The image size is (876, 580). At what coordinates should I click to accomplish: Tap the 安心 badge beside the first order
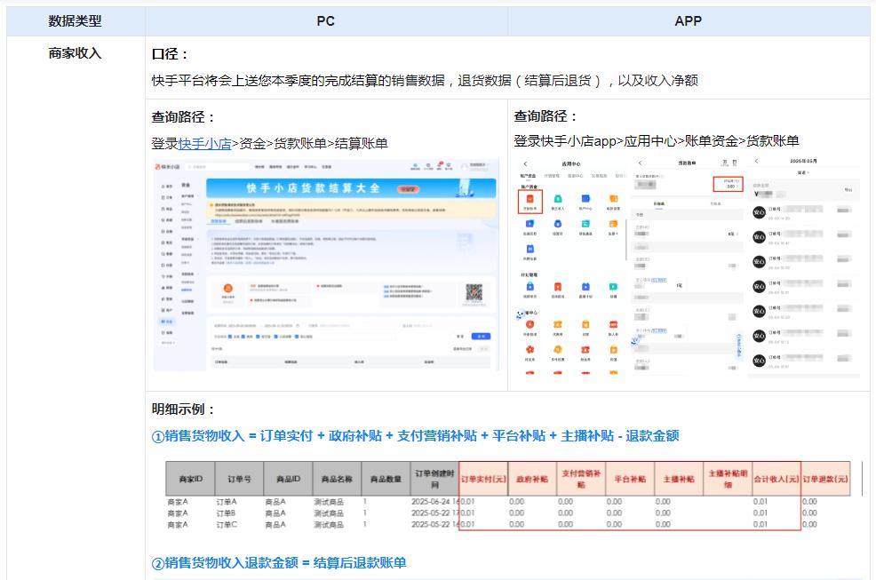point(758,212)
